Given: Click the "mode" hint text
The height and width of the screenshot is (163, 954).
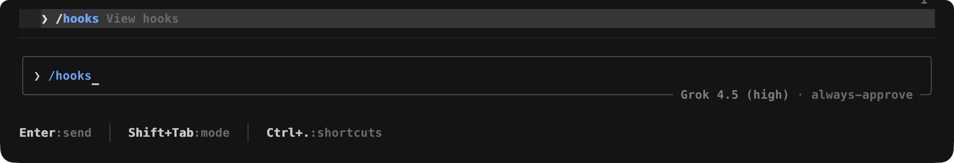Looking at the screenshot, I should [x=215, y=133].
